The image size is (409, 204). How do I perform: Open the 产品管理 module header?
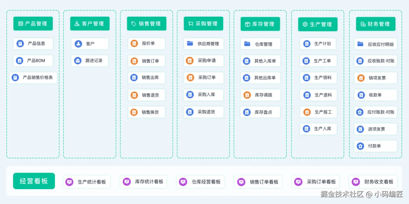(x=33, y=24)
